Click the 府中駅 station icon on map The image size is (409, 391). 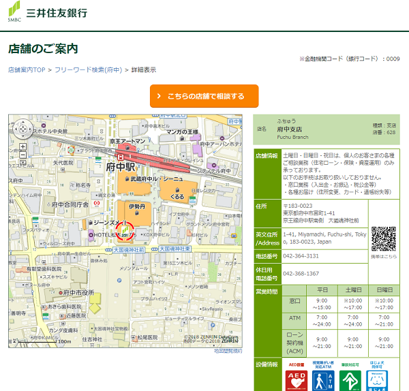click(120, 157)
